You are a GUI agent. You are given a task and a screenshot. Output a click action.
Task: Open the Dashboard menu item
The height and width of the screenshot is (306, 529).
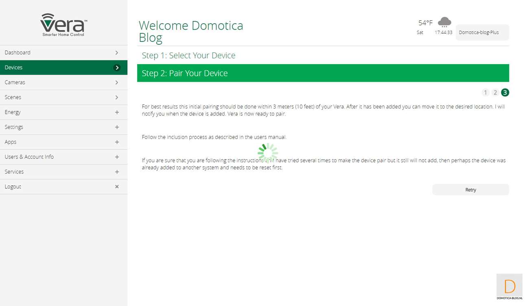[17, 53]
